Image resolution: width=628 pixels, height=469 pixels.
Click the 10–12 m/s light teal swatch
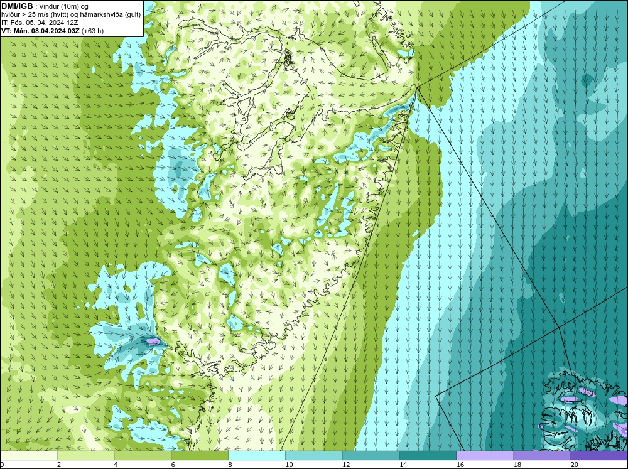tap(313, 456)
